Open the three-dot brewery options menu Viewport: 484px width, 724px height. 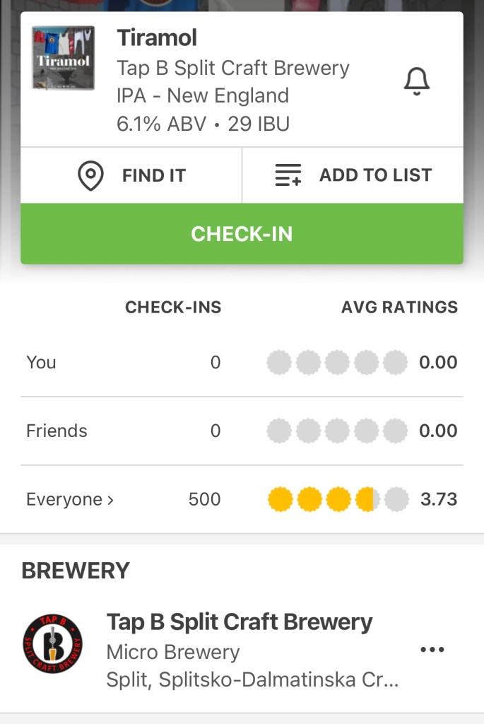coord(432,649)
